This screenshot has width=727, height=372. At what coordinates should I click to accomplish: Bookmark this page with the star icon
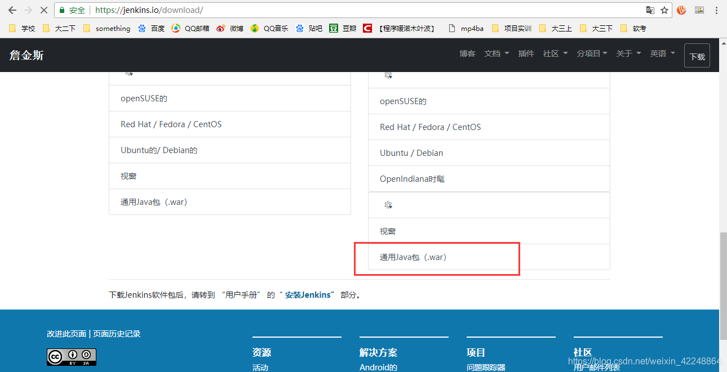point(664,10)
